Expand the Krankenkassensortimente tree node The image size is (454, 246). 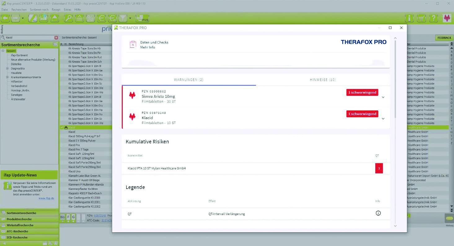pyautogui.click(x=7, y=77)
